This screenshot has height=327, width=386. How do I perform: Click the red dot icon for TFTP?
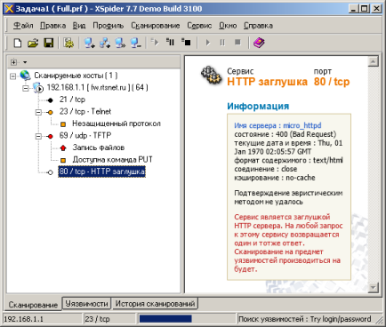point(51,137)
